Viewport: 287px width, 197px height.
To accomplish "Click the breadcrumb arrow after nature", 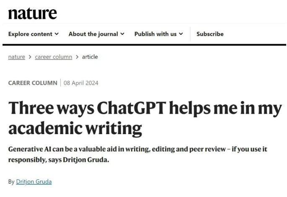I will (30, 57).
